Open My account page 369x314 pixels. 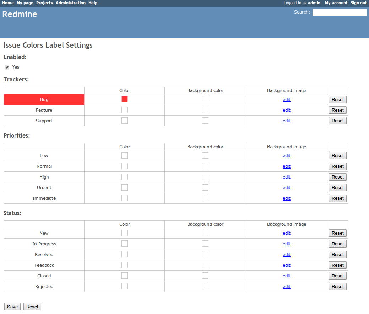click(336, 3)
